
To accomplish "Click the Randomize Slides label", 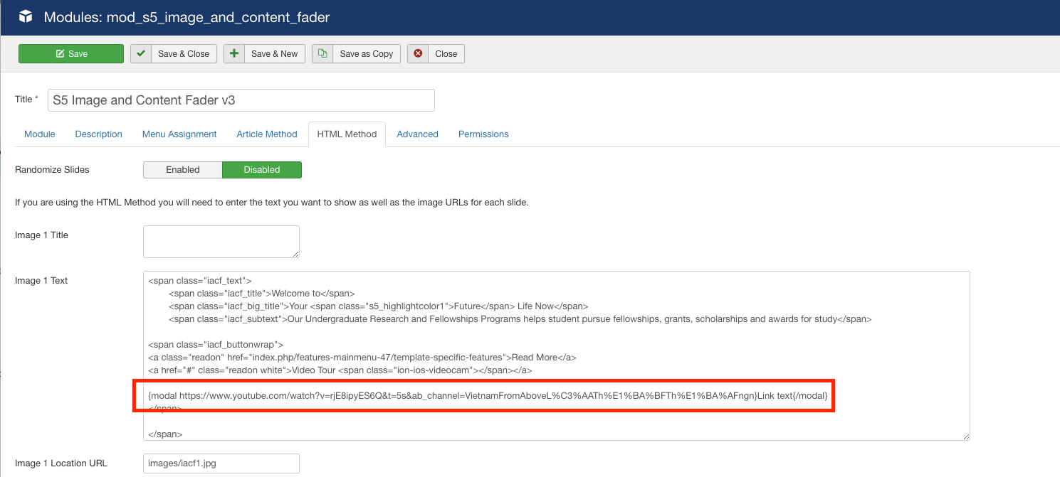I will 53,170.
